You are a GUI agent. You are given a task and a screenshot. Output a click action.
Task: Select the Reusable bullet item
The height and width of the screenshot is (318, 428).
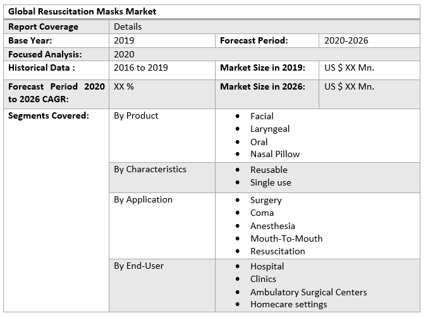(x=269, y=170)
